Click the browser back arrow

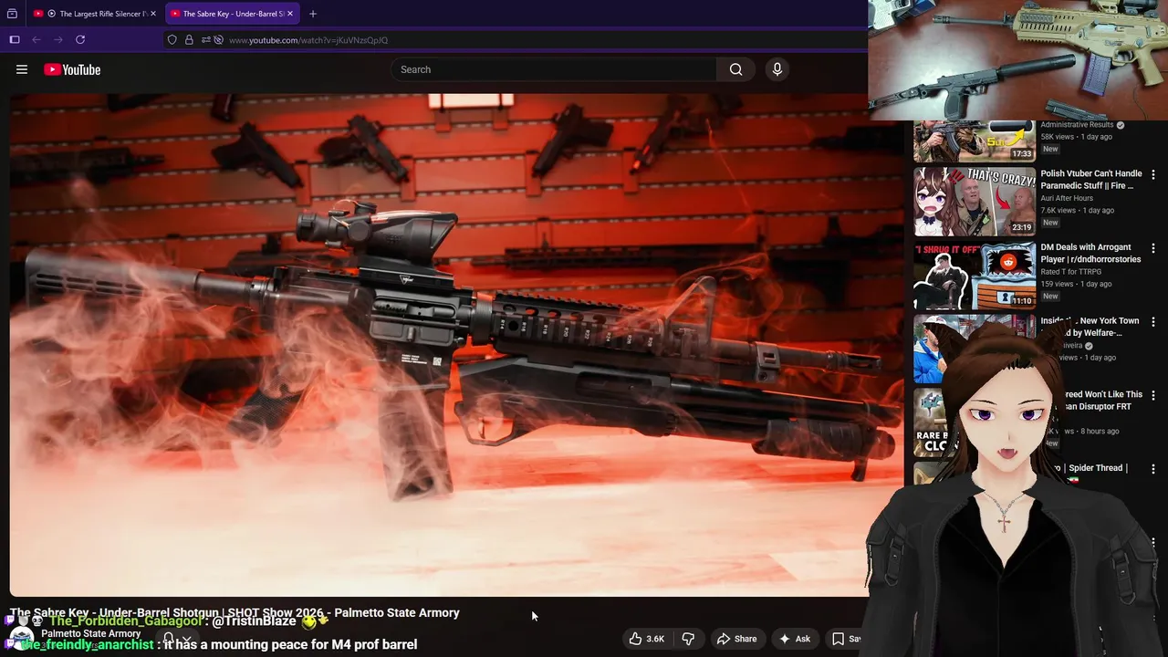pos(36,40)
